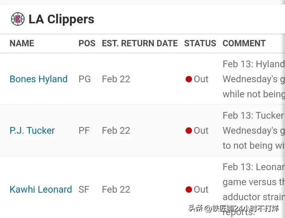
Task: Sort by the POS column header
Action: [x=87, y=44]
